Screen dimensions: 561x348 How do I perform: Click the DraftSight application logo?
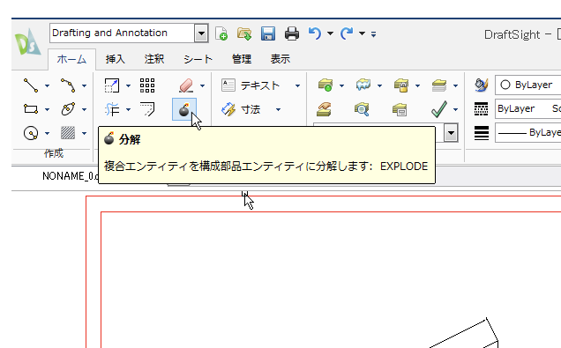[x=27, y=43]
